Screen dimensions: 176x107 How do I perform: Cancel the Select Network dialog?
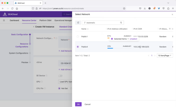coord(87,104)
